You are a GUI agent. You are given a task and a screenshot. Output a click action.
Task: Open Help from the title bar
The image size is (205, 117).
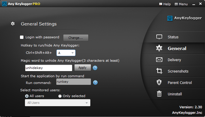(x=165, y=4)
